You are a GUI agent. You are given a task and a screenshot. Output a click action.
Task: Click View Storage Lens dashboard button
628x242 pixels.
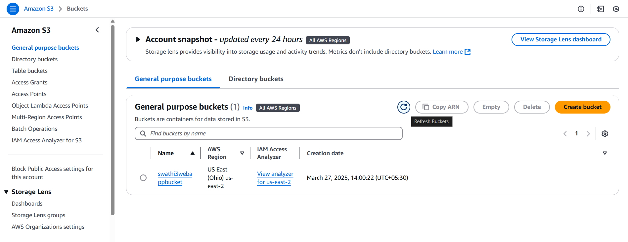click(561, 39)
